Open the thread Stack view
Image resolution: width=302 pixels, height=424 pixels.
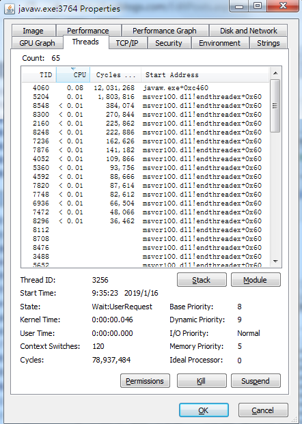202,280
